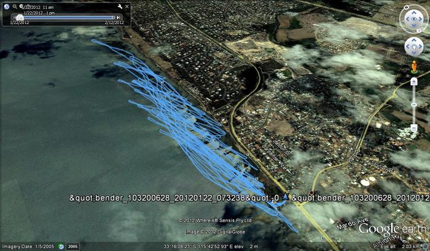The image size is (430, 251).
Task: Open historical imagery via 2005 button
Action: click(73, 246)
